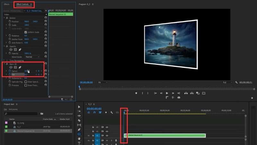This screenshot has height=145, width=257.
Task: Select the Hand tool
Action: tap(79, 139)
